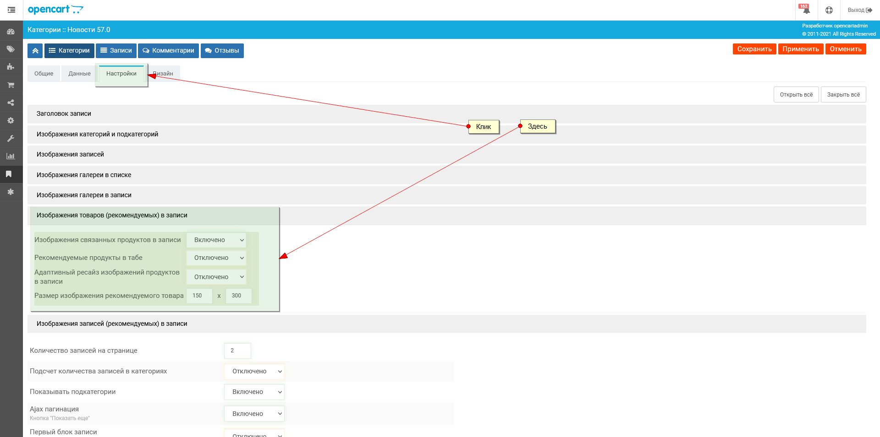Open the lifebuoy help icon
880x437 pixels.
(x=829, y=10)
